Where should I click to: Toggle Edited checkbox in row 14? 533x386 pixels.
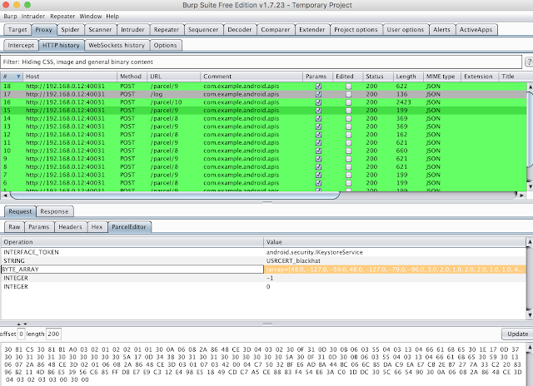348,118
